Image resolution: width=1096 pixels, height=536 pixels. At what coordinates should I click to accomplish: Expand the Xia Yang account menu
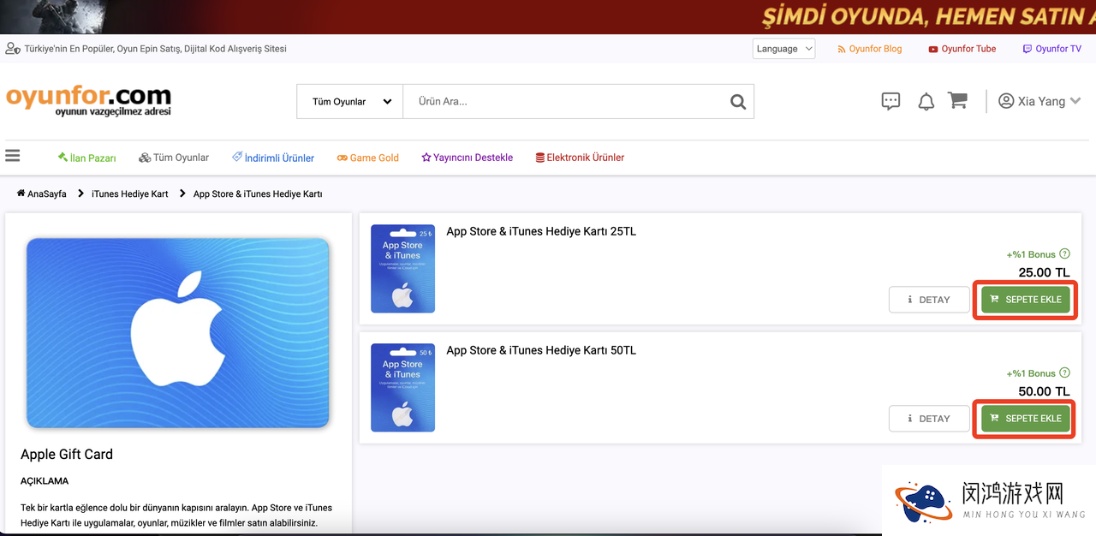click(1040, 101)
